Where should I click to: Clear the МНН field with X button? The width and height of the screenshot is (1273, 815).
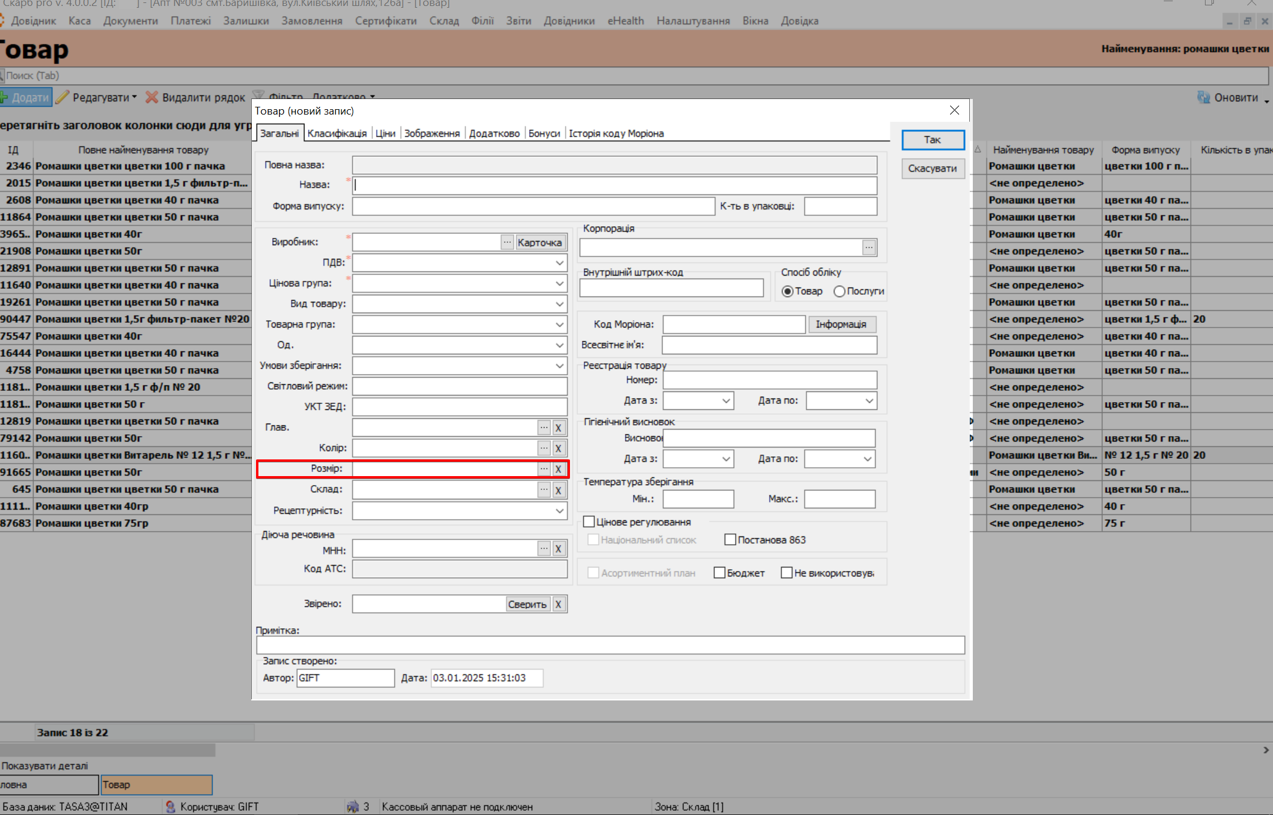point(558,549)
